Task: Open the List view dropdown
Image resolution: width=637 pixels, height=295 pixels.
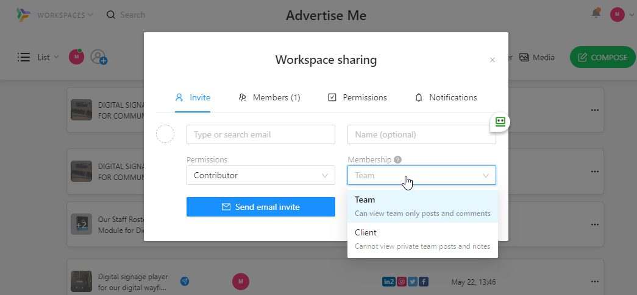Action: (38, 57)
